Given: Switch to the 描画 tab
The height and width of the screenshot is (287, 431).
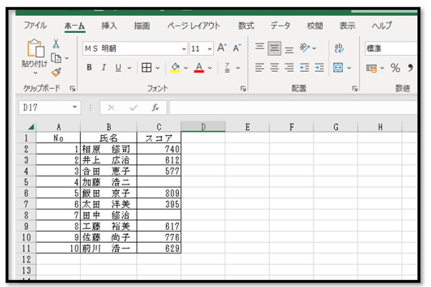Looking at the screenshot, I should [x=142, y=26].
